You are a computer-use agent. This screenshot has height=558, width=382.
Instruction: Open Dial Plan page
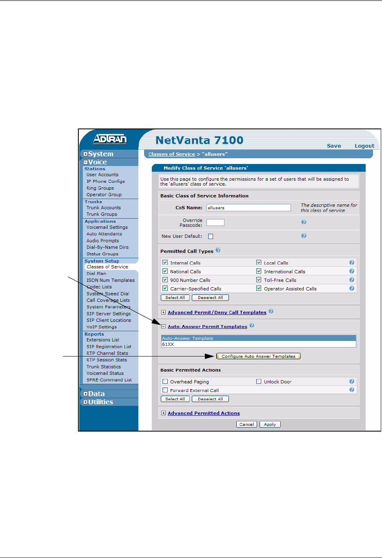point(96,274)
